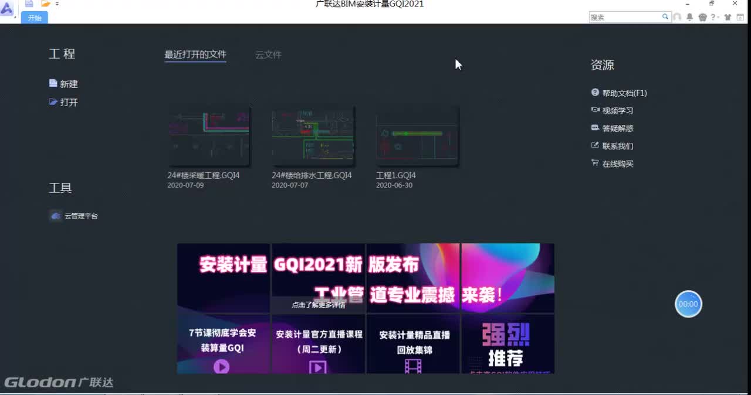Expand the quick-access toolbar customize arrow
Image resolution: width=751 pixels, height=395 pixels.
tap(57, 4)
